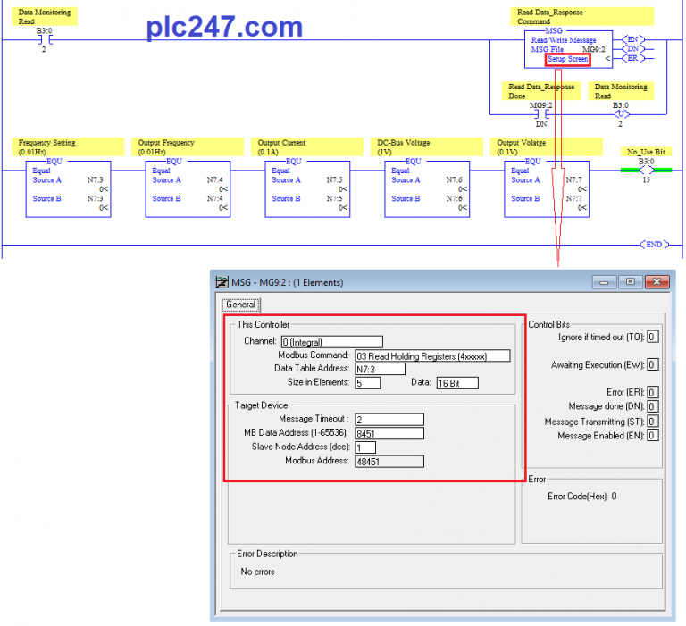
Task: Toggle the Message Transmitting (ST) bit
Action: click(652, 422)
